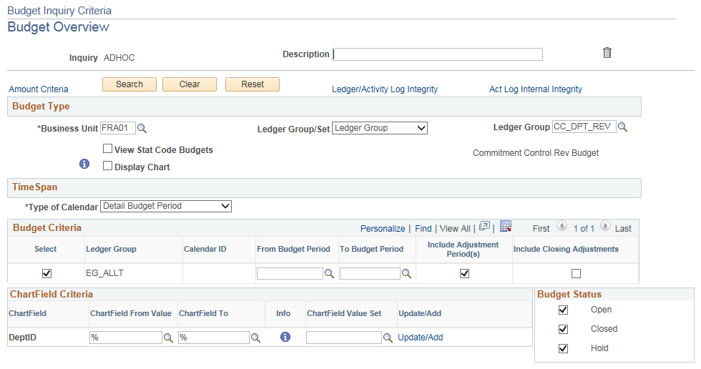Viewport: 701px width, 369px height.
Task: Open From Budget Period lookup
Action: pos(329,274)
